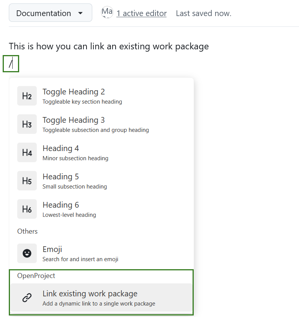
Task: Open the Documentation dropdown
Action: pyautogui.click(x=50, y=13)
